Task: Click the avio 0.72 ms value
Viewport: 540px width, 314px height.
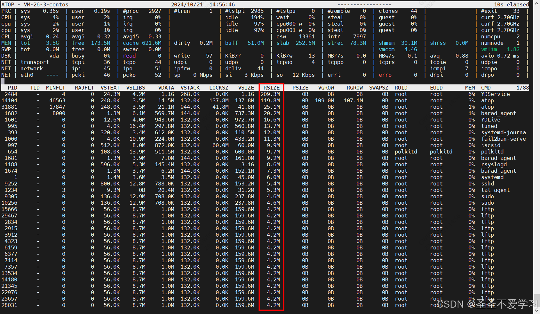Action: pos(500,56)
